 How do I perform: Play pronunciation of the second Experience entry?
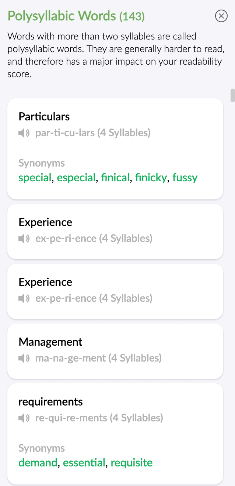(23, 298)
